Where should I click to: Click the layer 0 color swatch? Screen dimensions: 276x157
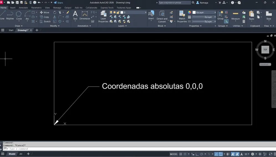coord(122,12)
